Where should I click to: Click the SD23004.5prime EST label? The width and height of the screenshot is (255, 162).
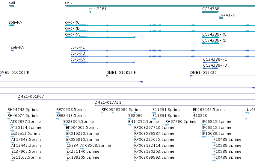click(79, 122)
